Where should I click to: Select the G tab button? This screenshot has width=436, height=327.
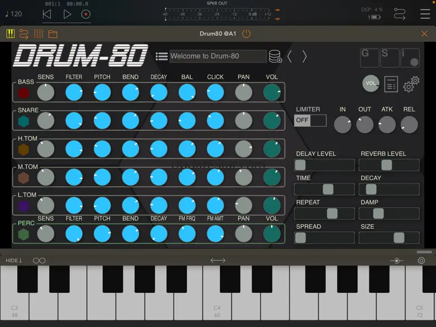tap(369, 58)
